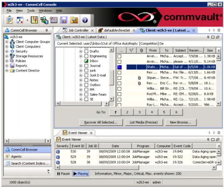Expand Content Director node

7,71
